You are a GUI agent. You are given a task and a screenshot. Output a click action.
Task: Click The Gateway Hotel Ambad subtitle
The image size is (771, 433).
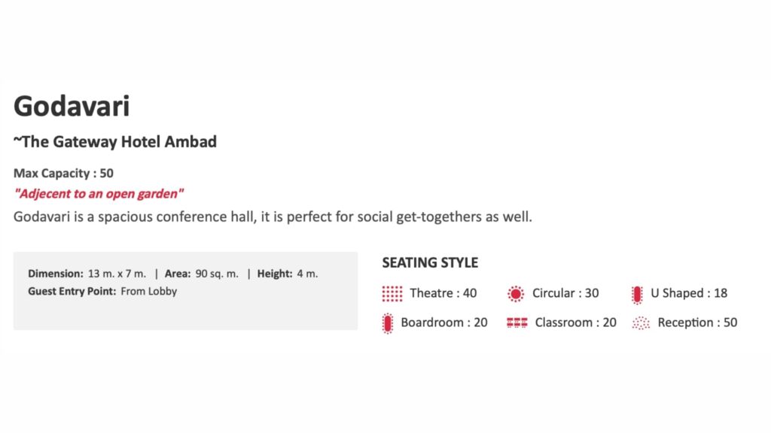coord(115,141)
